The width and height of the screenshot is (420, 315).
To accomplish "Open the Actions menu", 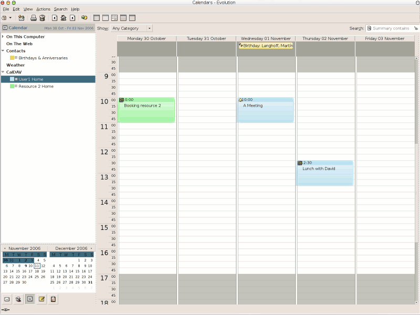I will coord(44,9).
